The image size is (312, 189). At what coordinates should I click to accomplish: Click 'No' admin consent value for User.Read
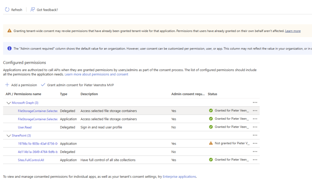pos(173,127)
